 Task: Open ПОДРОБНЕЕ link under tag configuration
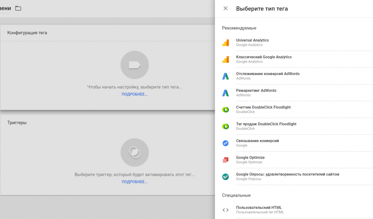coord(135,94)
